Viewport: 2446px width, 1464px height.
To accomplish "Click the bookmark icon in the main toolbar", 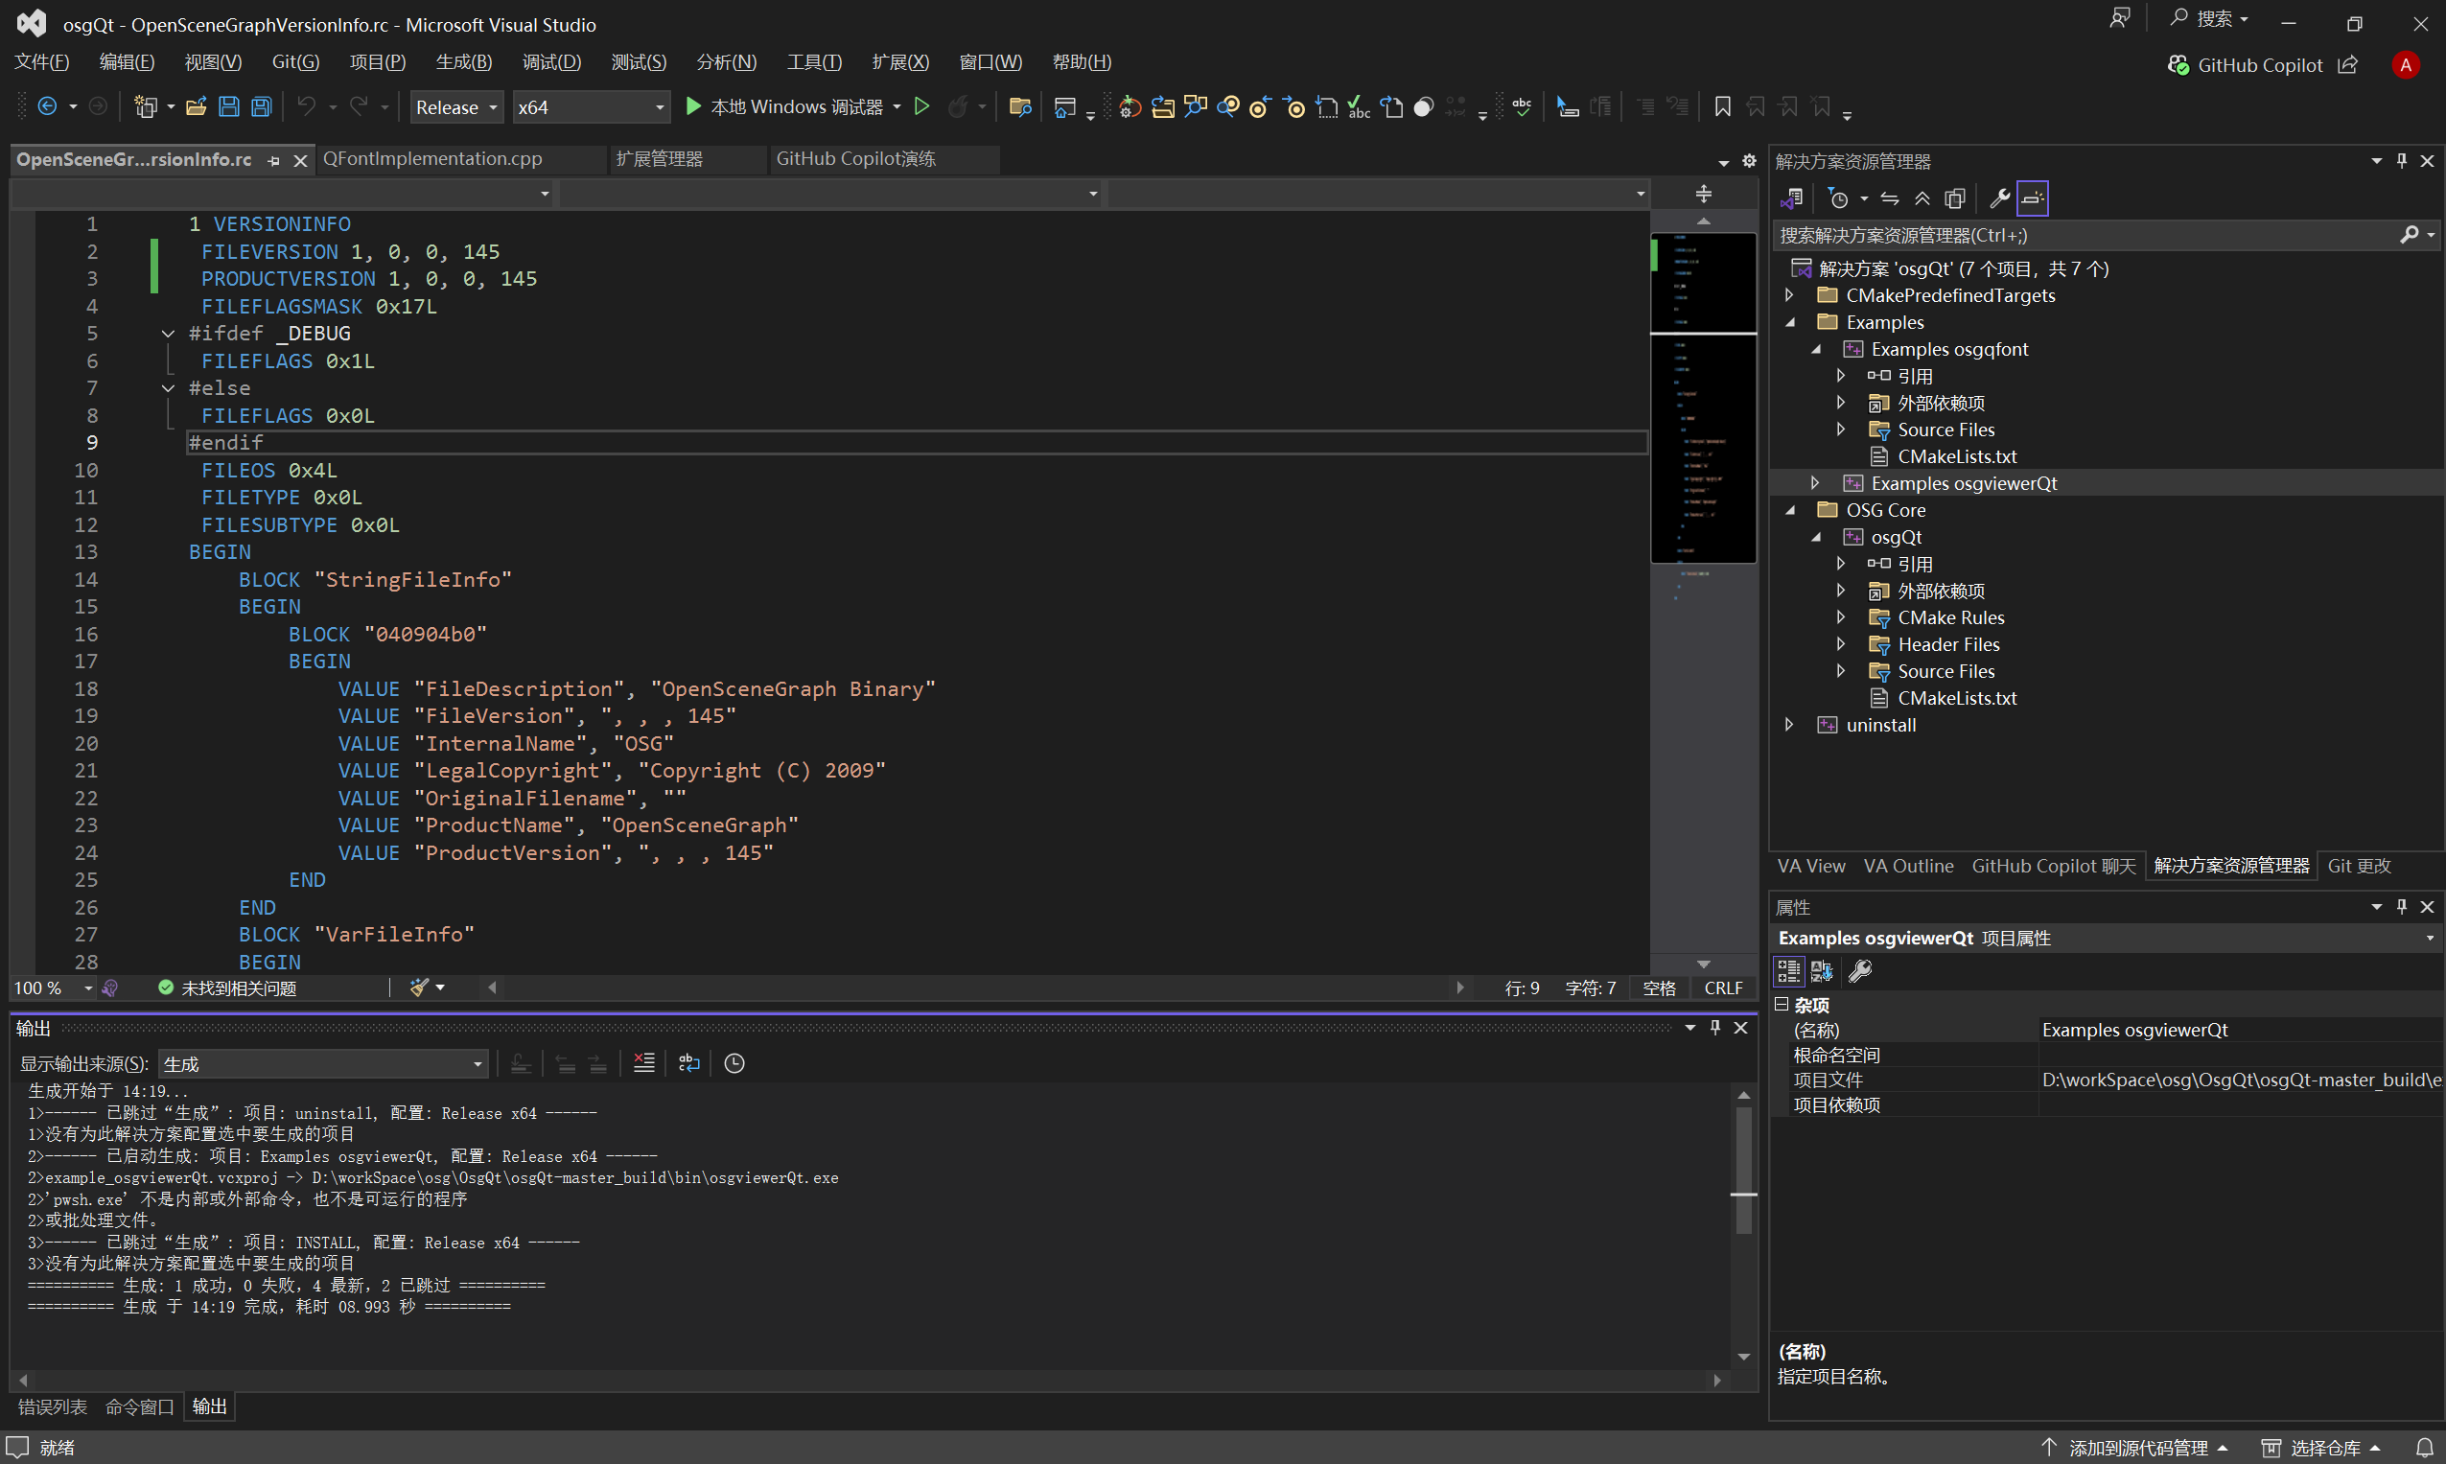I will click(1723, 106).
